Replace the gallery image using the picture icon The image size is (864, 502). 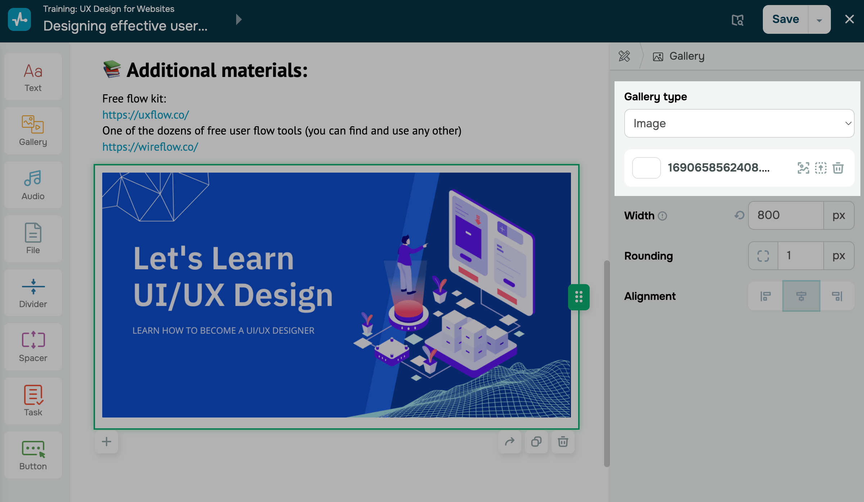[x=803, y=168]
